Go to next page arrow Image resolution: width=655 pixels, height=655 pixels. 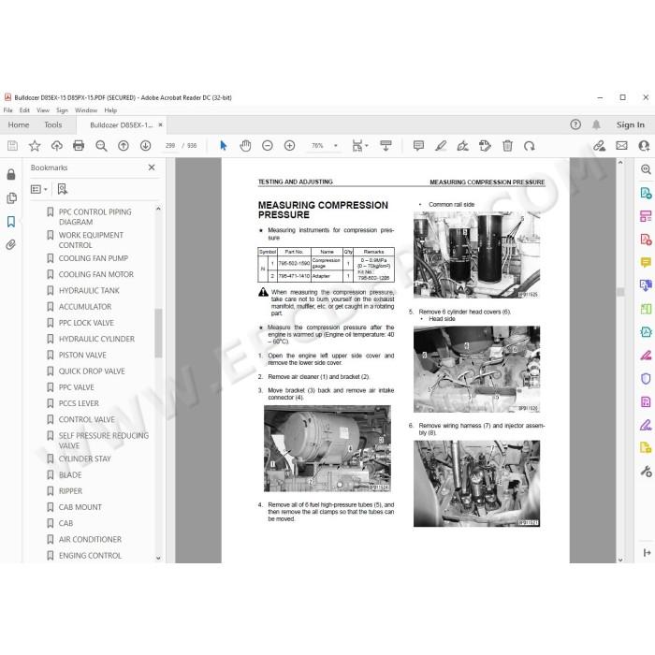(x=145, y=145)
